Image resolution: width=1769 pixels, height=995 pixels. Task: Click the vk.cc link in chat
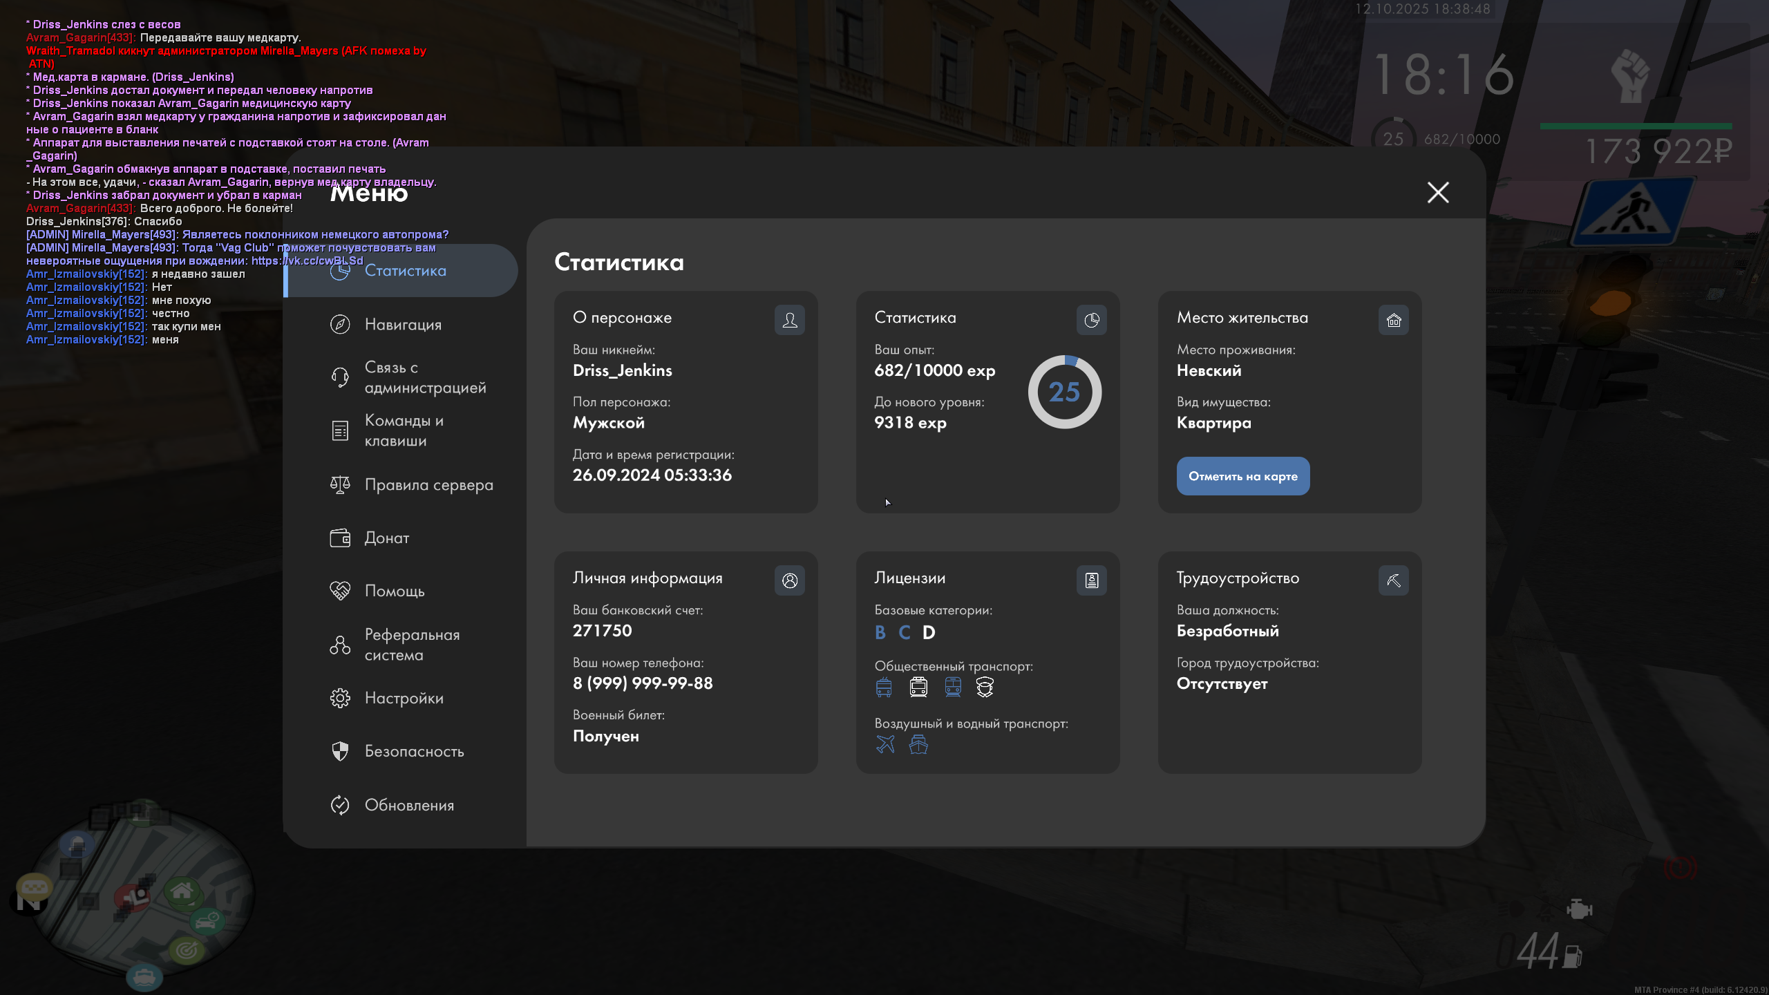point(307,260)
